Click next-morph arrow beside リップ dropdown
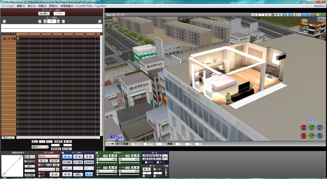Viewport: 327px width, 179px height. (138, 159)
